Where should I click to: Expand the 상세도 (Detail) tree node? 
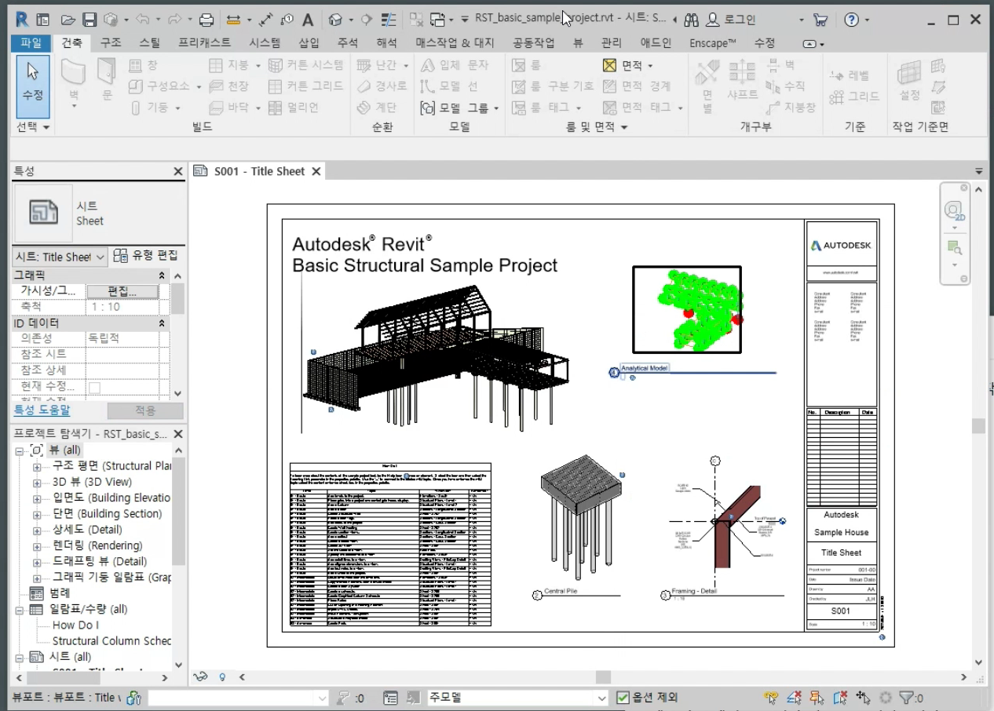click(x=36, y=531)
